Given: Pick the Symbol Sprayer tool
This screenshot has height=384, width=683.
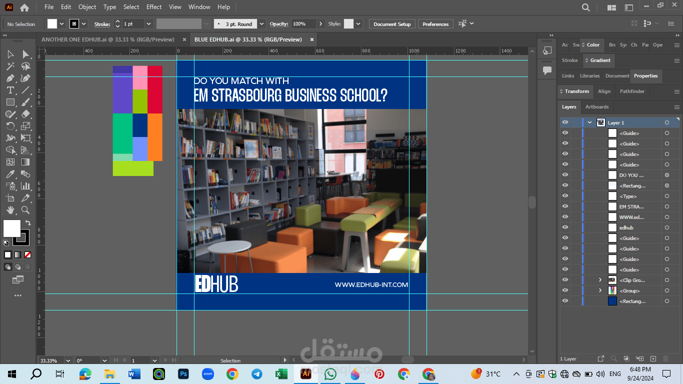Looking at the screenshot, I should pyautogui.click(x=10, y=186).
